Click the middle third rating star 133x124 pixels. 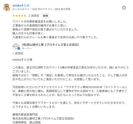pyautogui.click(x=19, y=16)
